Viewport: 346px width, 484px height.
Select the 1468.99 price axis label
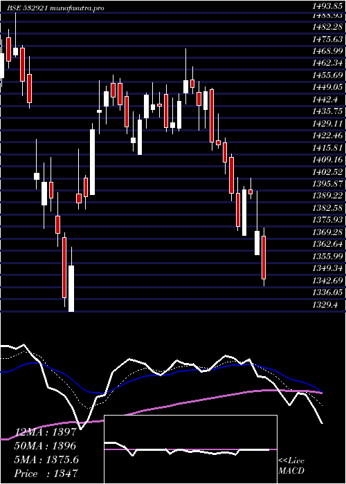[327, 51]
